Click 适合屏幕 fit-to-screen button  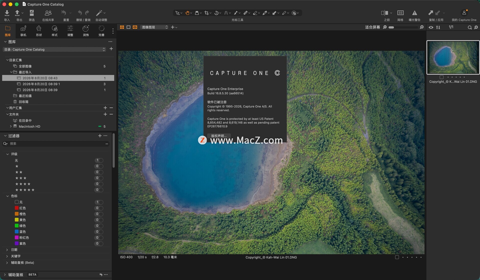coord(372,27)
